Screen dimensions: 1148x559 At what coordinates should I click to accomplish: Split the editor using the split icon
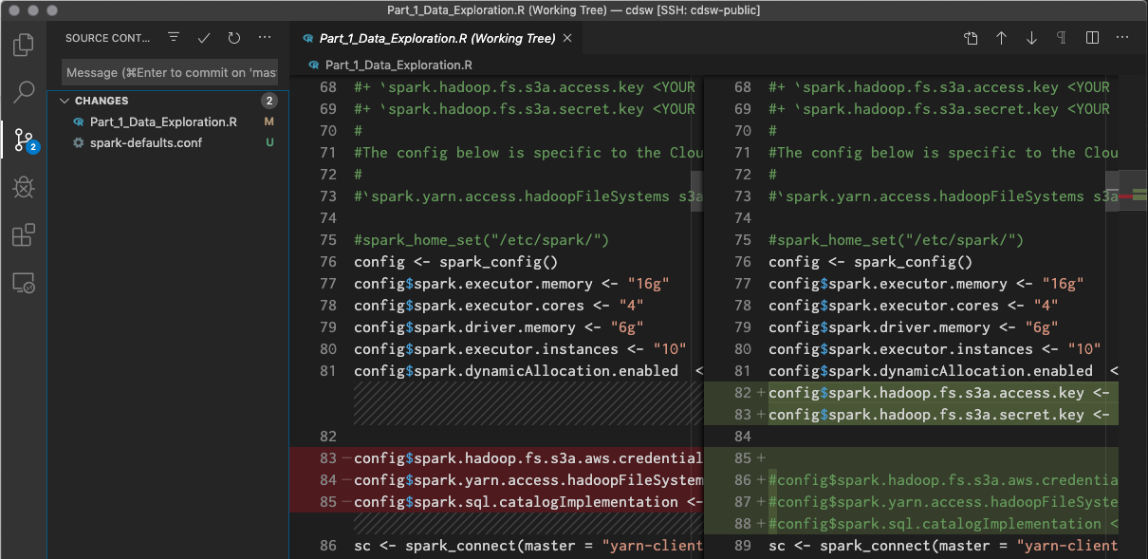tap(1092, 37)
